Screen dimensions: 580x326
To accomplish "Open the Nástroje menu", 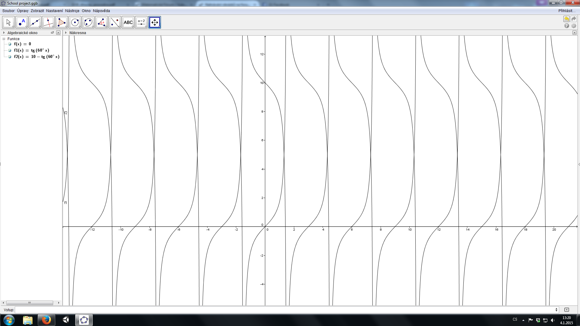I will (x=72, y=11).
